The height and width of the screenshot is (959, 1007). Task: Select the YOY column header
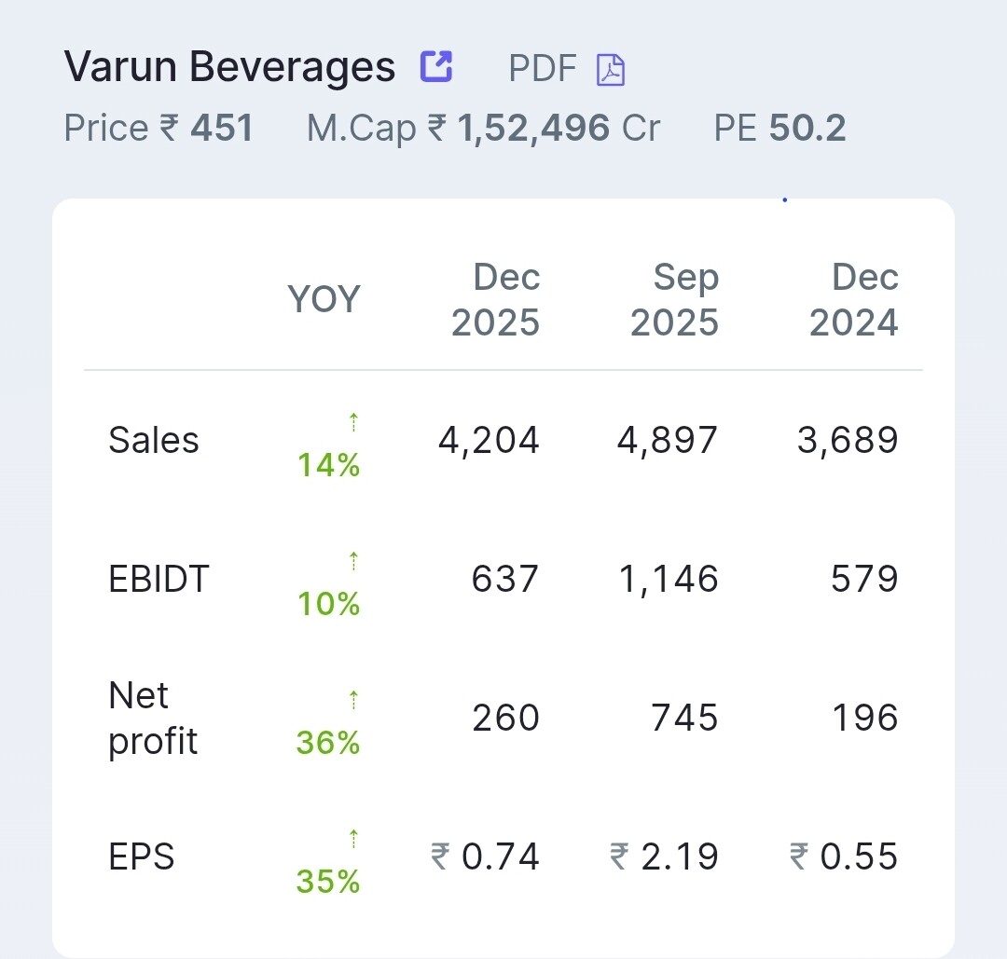point(324,299)
